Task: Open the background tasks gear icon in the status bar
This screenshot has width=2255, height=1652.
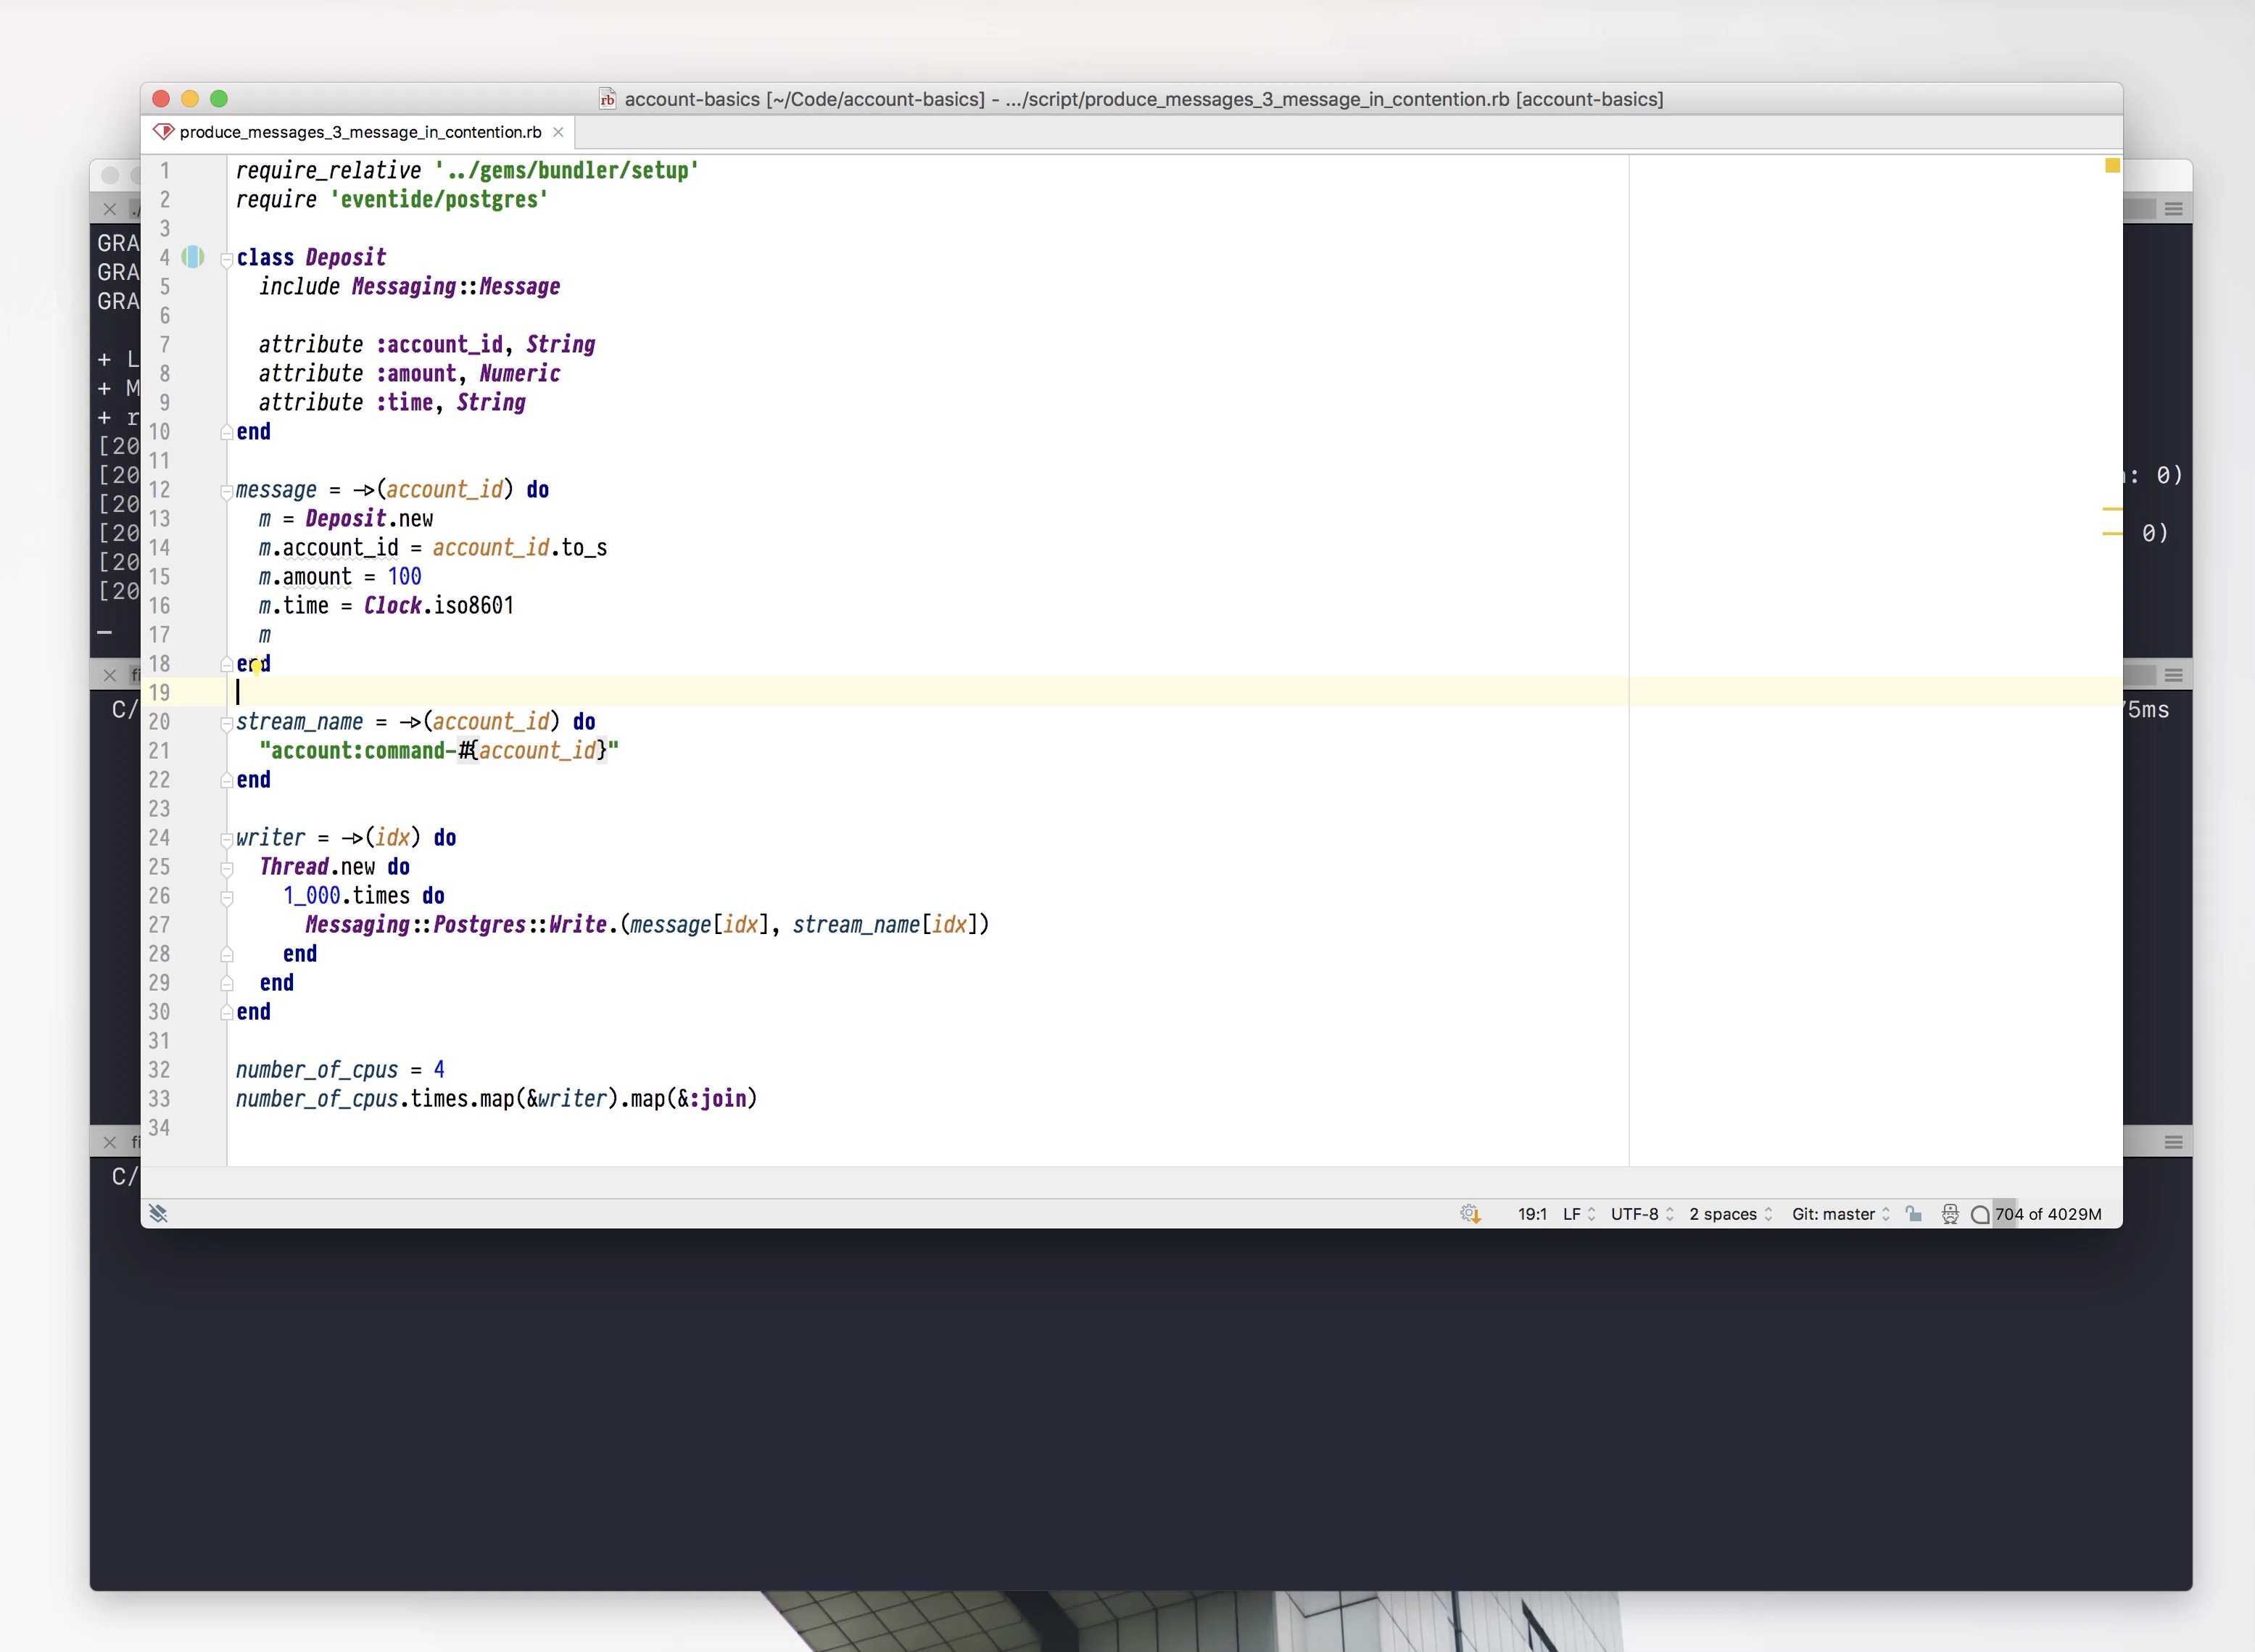Action: click(1470, 1214)
